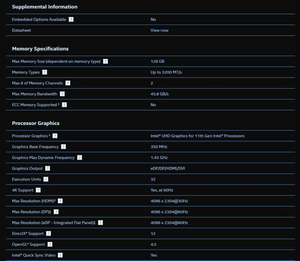Show help for Max Resolution (HDMI)

coord(60,201)
